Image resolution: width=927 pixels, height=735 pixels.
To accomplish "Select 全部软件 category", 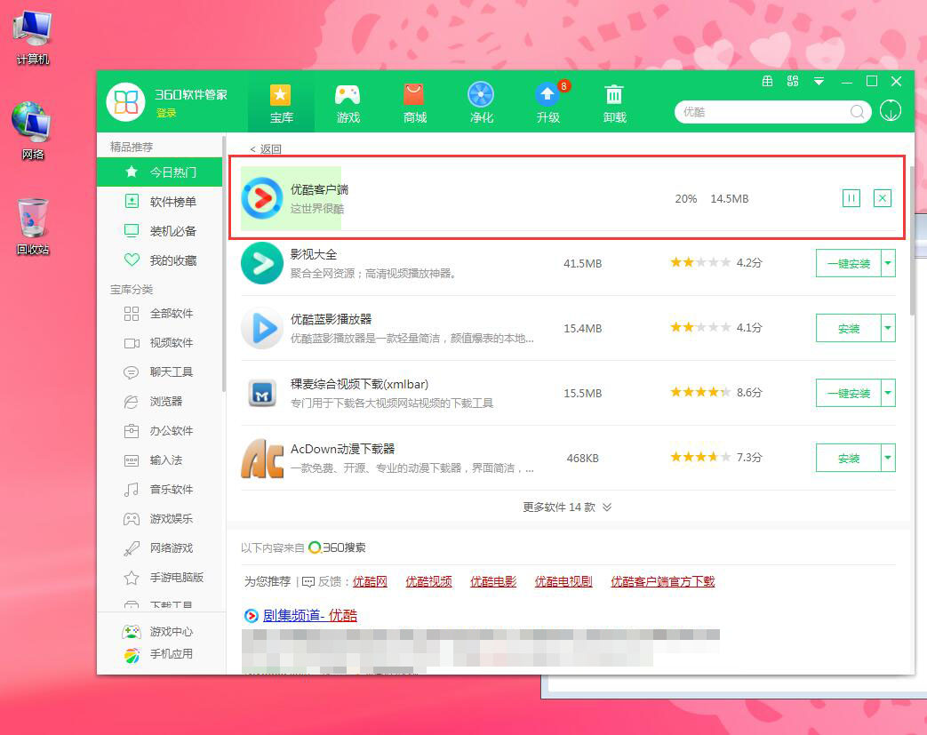I will point(160,314).
